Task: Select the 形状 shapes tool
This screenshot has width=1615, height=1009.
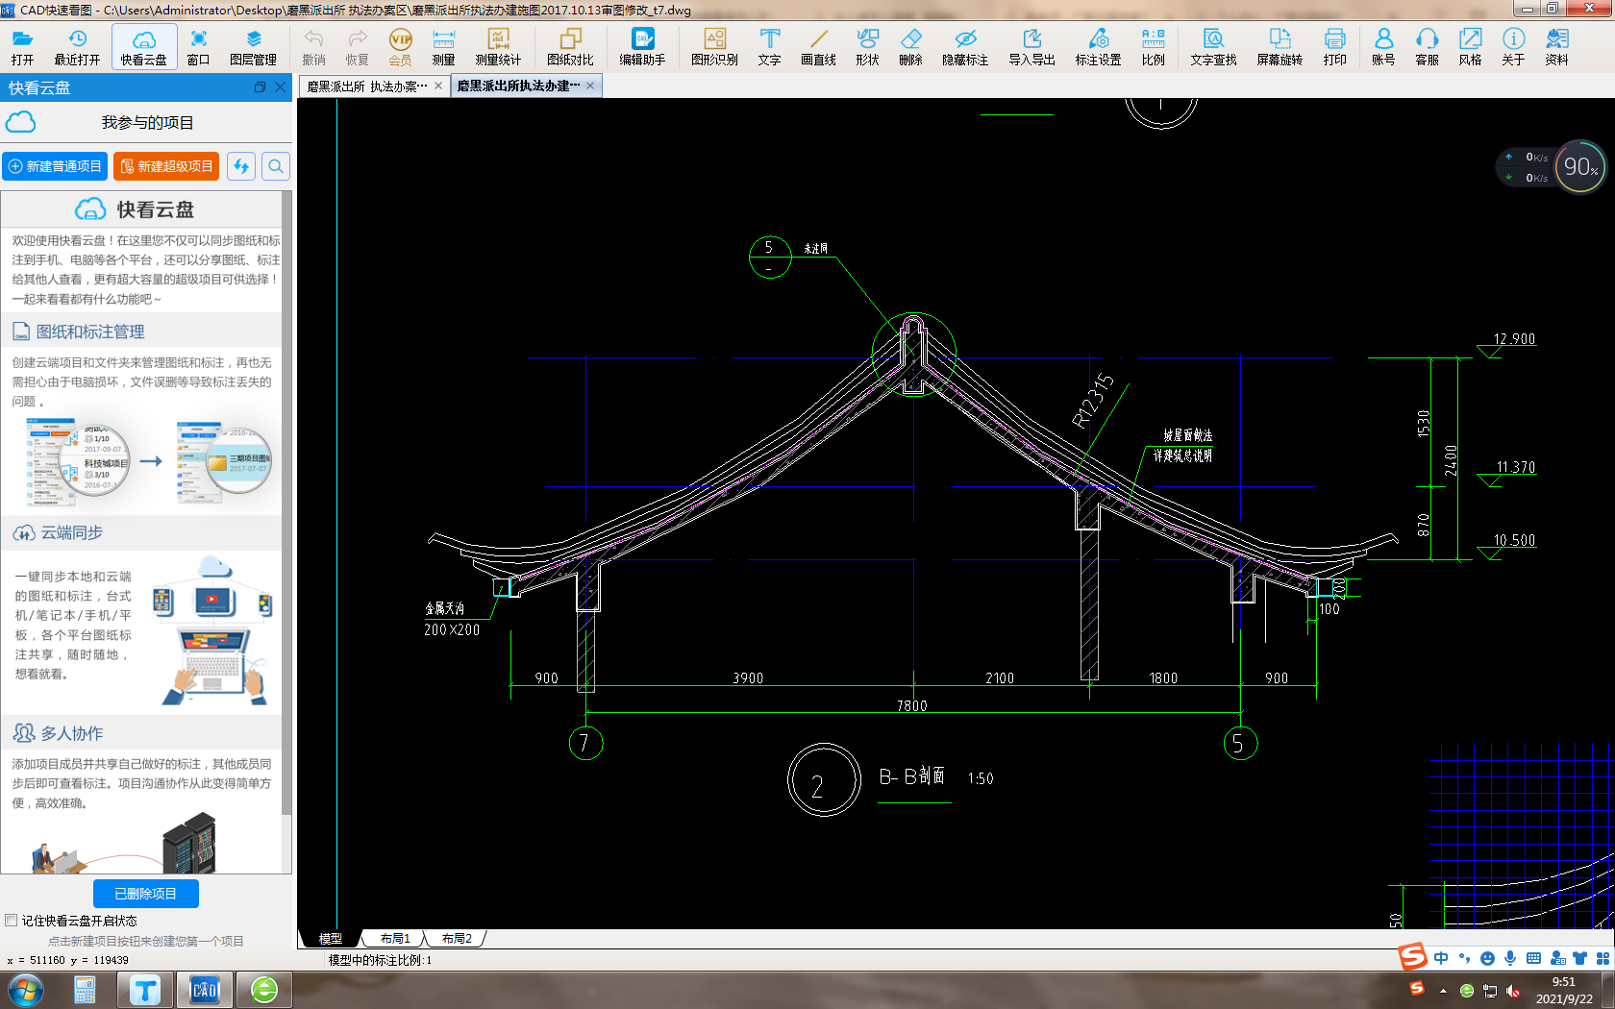Action: click(x=867, y=46)
